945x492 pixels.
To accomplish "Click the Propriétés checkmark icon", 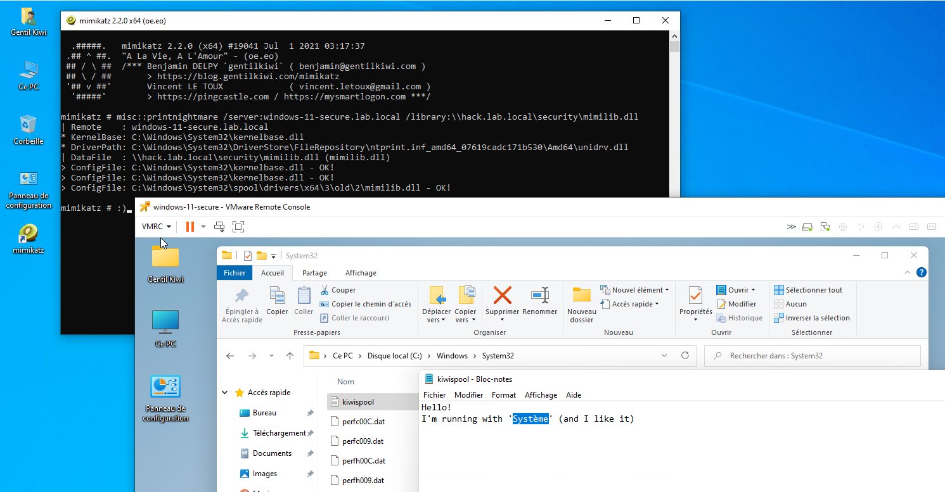I will pos(695,296).
